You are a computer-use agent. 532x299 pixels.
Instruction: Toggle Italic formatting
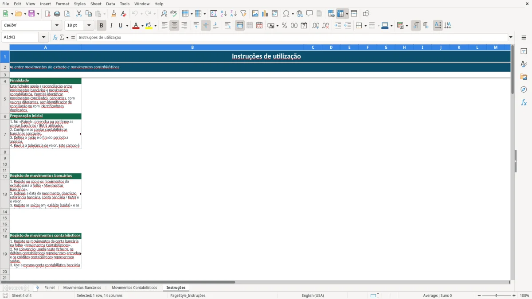[111, 26]
